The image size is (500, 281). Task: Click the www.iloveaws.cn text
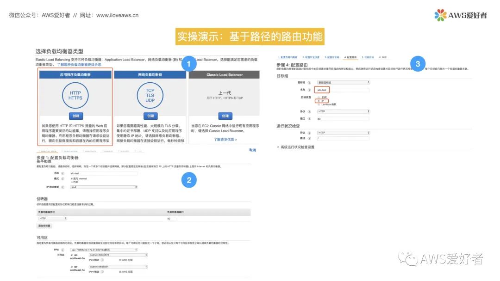click(117, 15)
